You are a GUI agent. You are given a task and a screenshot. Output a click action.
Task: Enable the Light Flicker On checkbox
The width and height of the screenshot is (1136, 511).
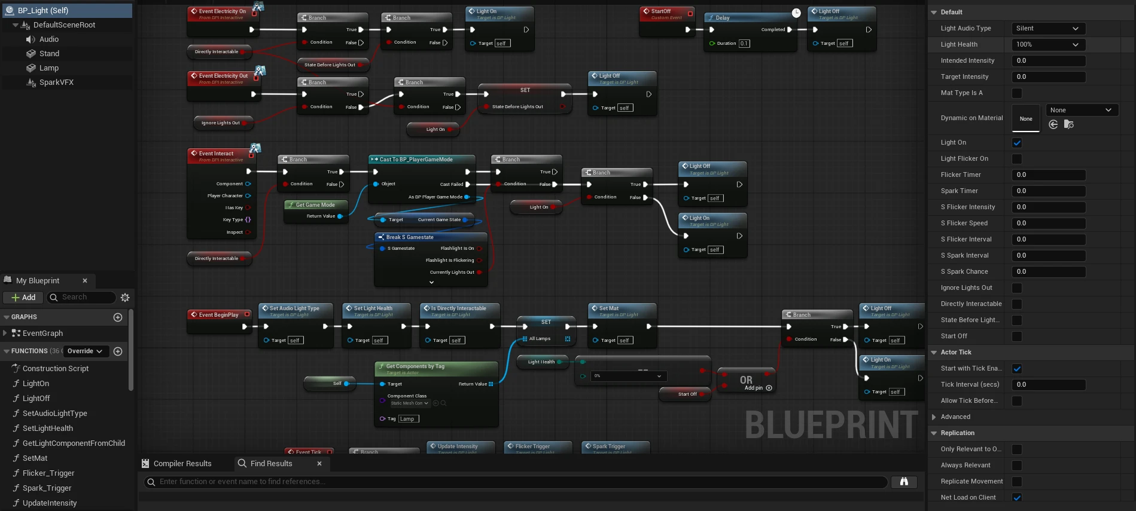(x=1017, y=159)
